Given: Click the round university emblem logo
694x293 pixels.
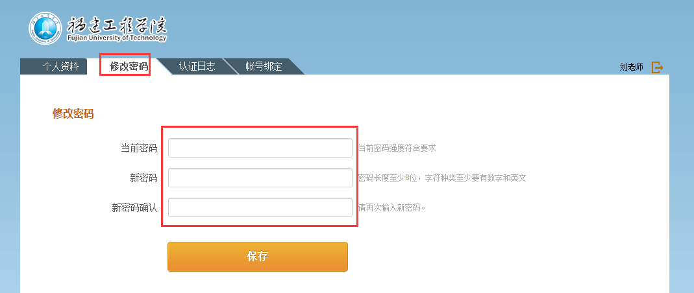Looking at the screenshot, I should tap(45, 29).
